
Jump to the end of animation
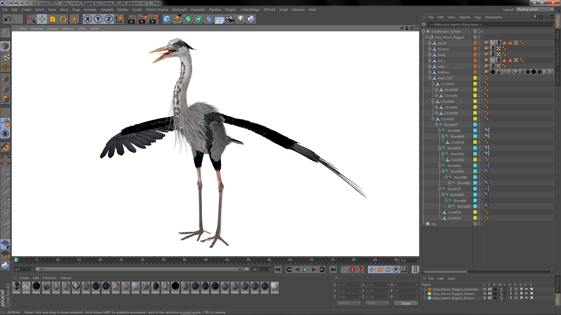point(333,269)
